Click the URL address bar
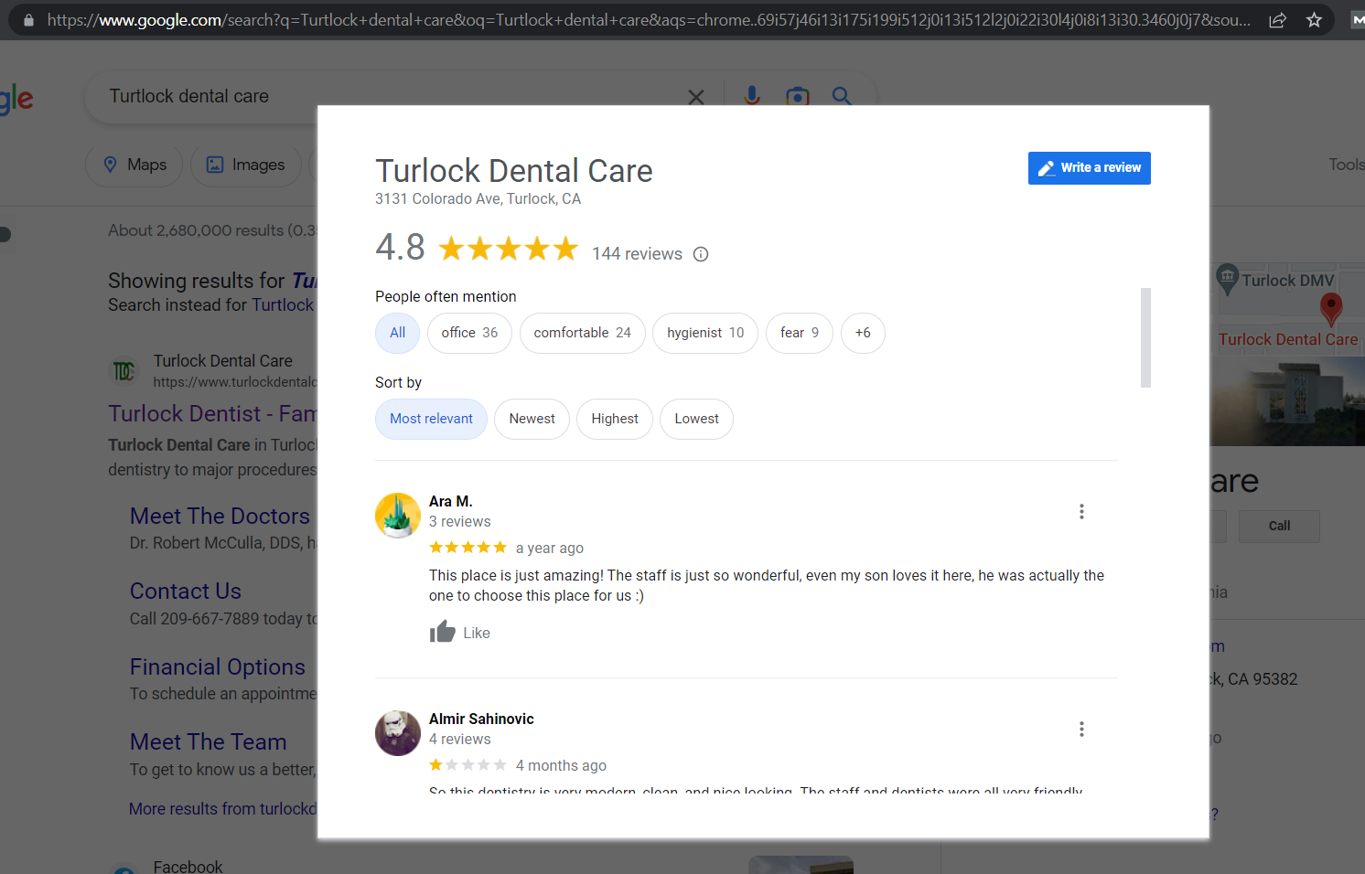Screen dimensions: 1365x874 pos(649,20)
